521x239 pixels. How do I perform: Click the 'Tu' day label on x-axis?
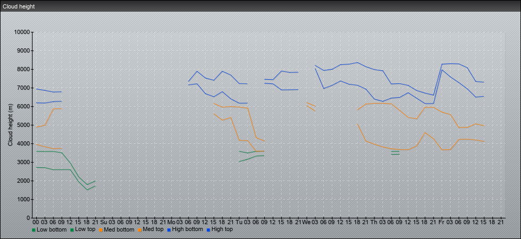(239, 222)
